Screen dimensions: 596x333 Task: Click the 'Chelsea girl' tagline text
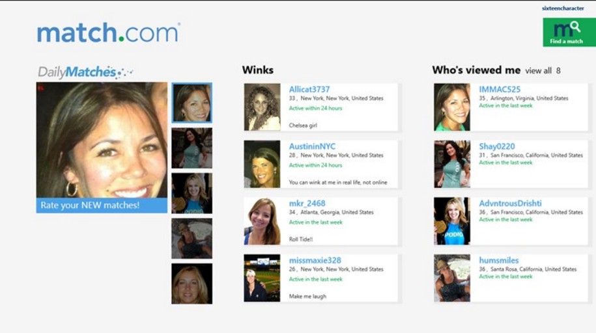tap(303, 126)
